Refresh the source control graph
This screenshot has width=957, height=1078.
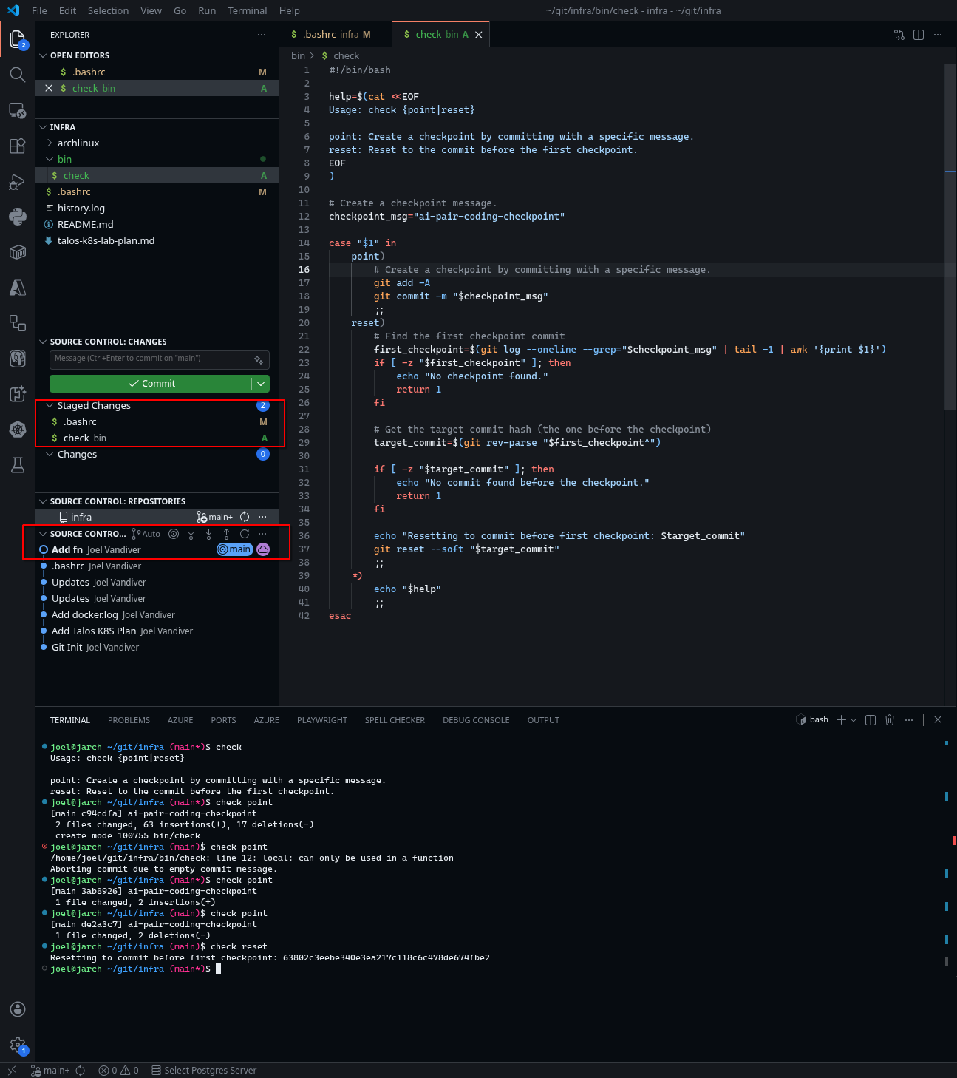[x=245, y=534]
